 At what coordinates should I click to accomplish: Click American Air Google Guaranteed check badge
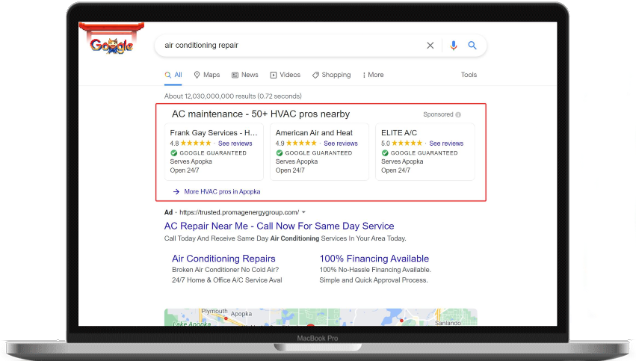pos(279,153)
